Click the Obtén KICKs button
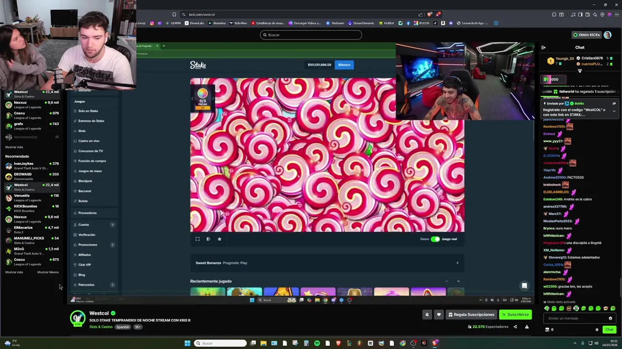 (x=586, y=35)
